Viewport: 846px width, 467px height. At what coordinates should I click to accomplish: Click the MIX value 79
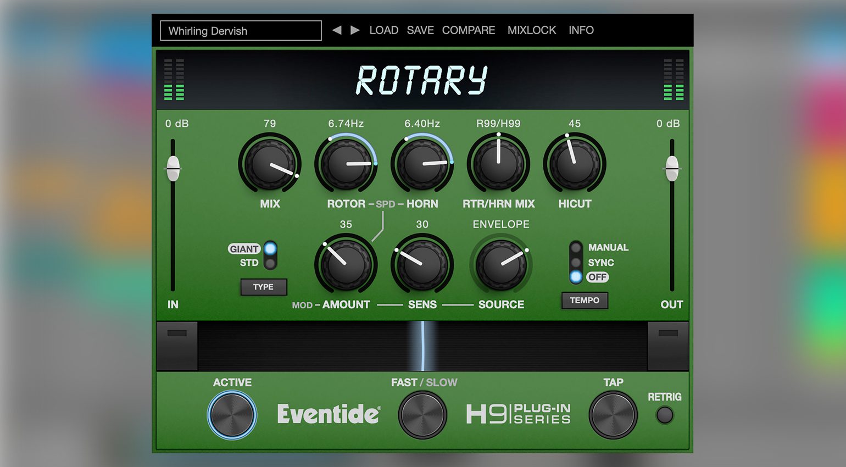(270, 124)
